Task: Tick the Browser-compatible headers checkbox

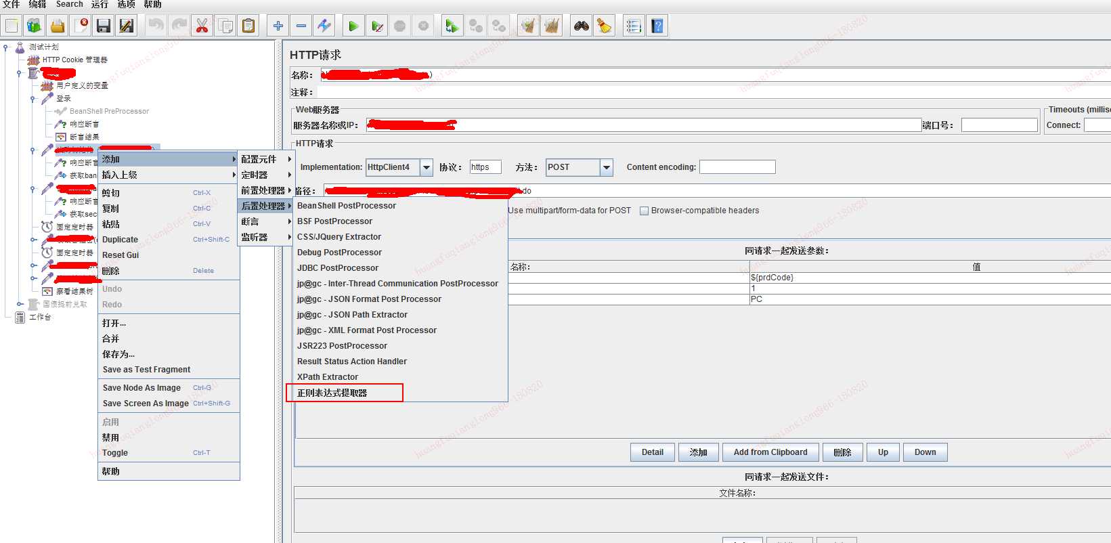Action: [x=645, y=211]
